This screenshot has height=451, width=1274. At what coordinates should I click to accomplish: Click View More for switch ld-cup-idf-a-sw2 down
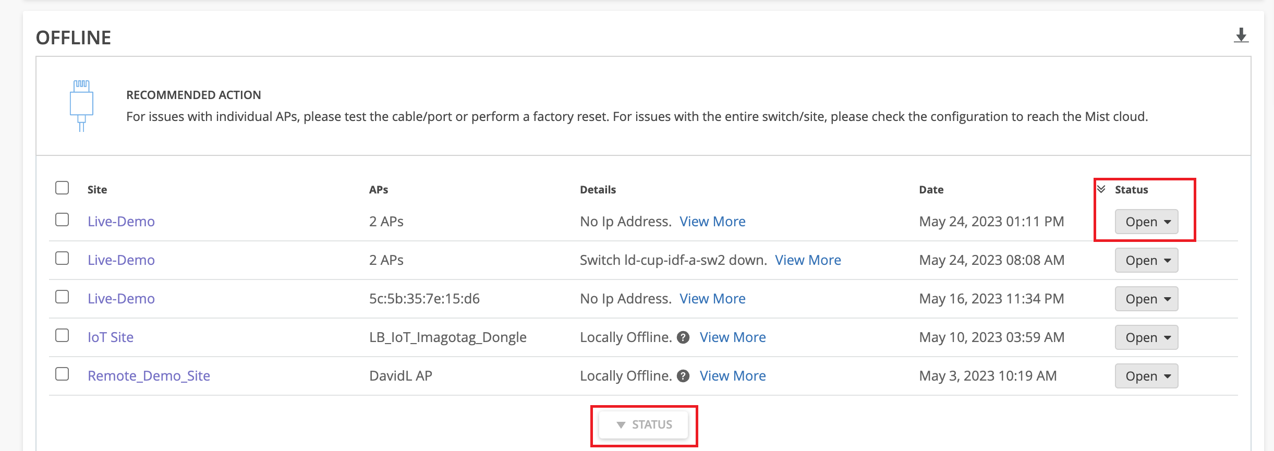(x=808, y=260)
